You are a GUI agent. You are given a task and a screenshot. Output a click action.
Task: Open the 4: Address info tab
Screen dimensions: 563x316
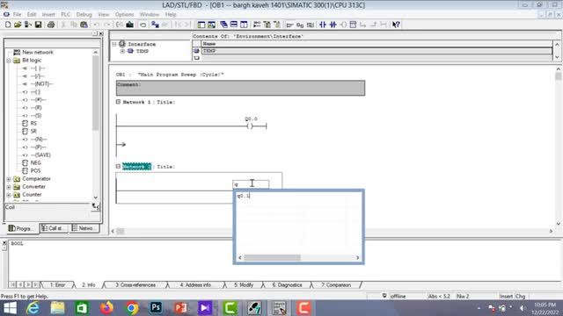[195, 285]
